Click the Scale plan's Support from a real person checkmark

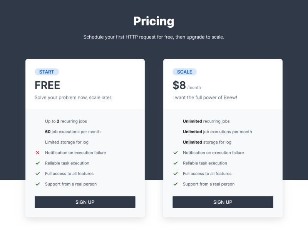coord(176,184)
